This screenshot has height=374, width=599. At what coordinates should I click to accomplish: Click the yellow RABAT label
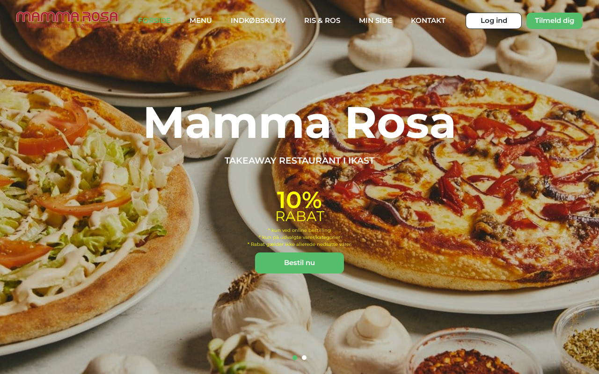pos(299,216)
